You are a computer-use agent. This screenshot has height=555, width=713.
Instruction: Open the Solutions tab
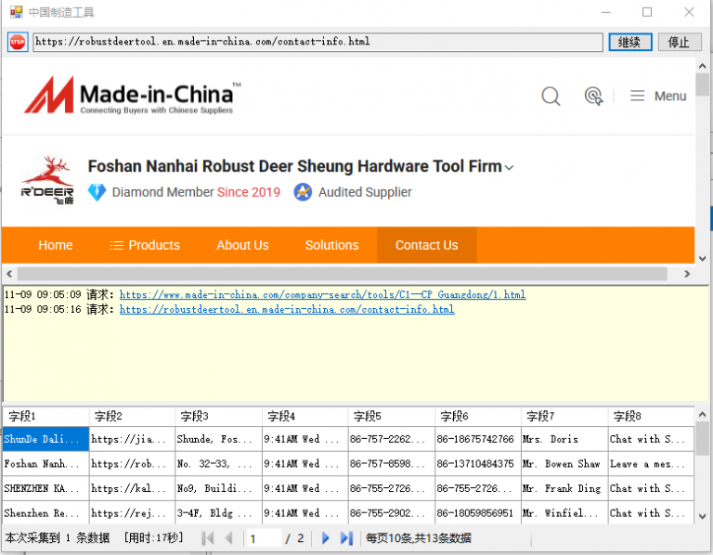click(331, 245)
